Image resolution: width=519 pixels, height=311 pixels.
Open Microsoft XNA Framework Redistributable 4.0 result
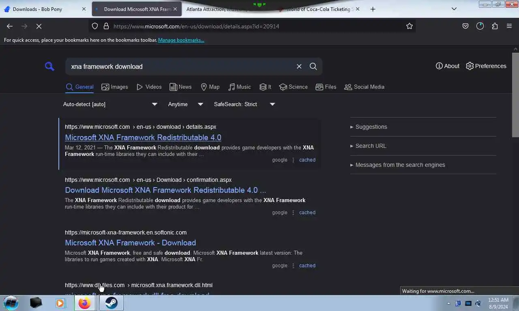pos(143,137)
